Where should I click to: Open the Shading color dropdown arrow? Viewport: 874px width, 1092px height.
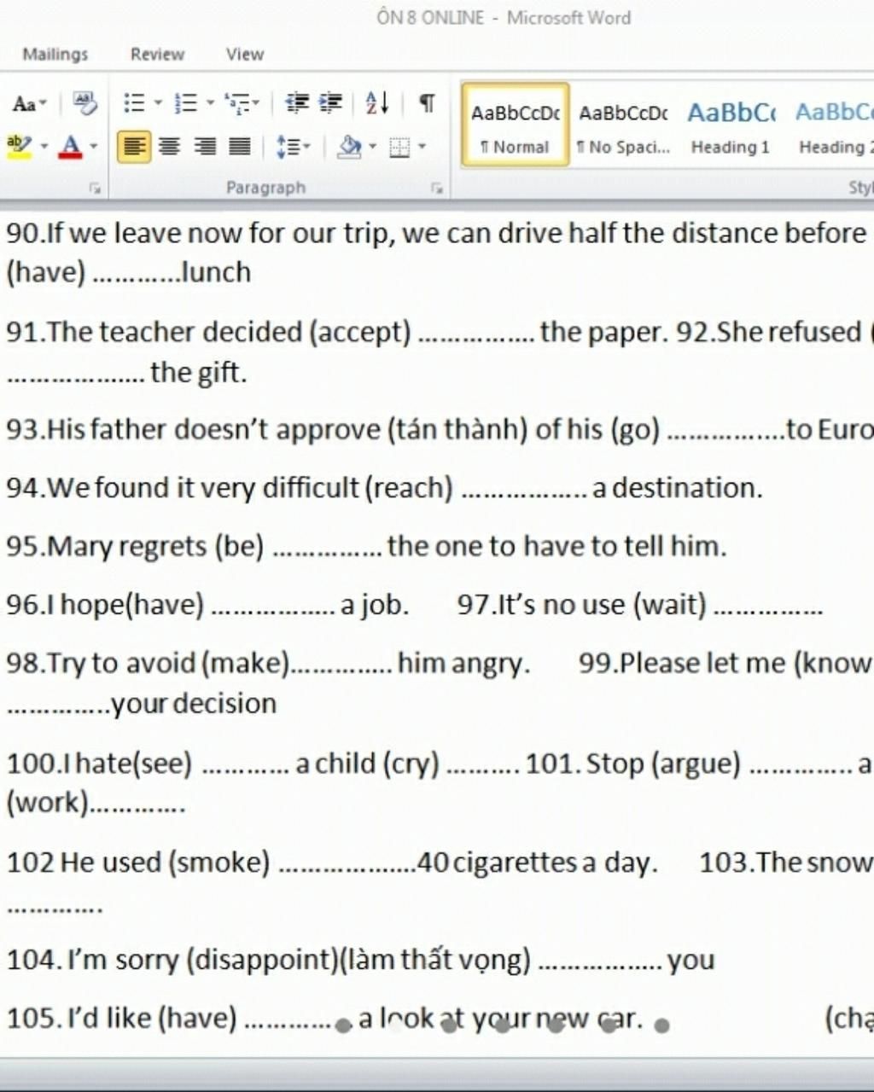372,147
